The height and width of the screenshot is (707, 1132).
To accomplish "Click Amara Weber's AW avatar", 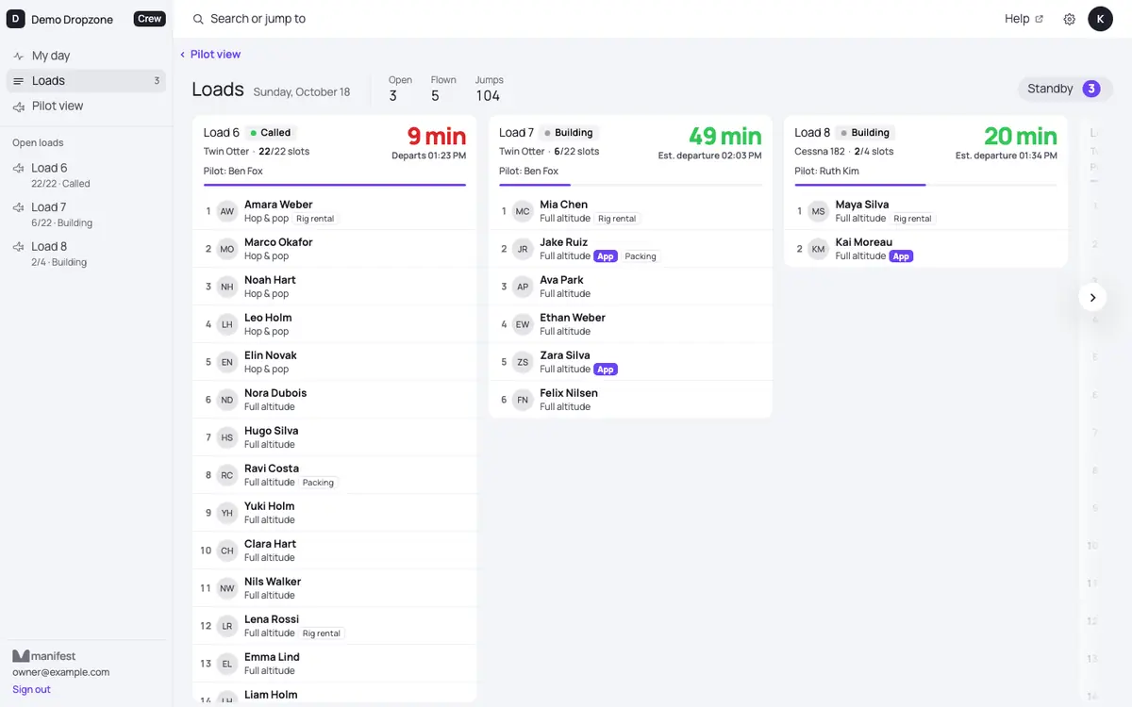I will tap(226, 211).
